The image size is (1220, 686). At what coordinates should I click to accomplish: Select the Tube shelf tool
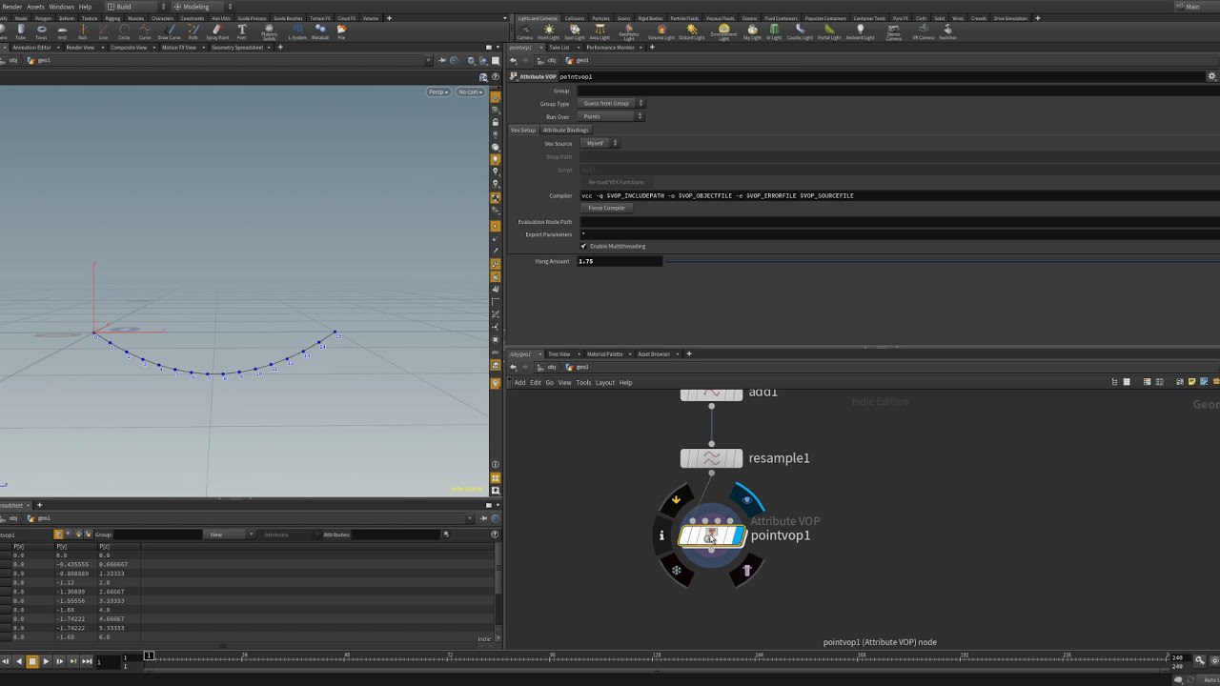(21, 31)
